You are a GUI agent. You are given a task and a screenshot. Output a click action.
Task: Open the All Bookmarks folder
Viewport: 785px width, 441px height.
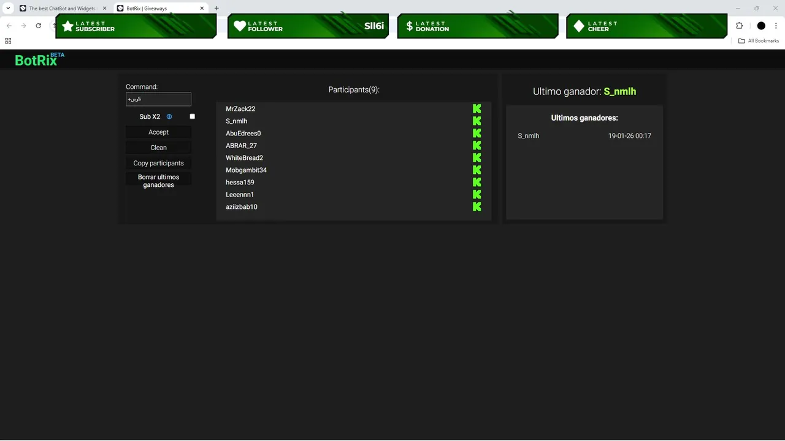759,40
